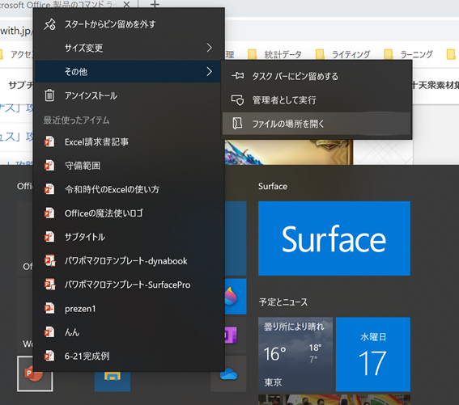Image resolution: width=459 pixels, height=405 pixels.
Task: Click the macro file icon for パワポマクロテンプレート-SurfacePro
Action: click(x=49, y=285)
